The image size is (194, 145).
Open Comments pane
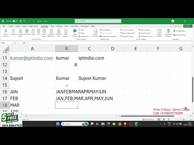[176, 26]
